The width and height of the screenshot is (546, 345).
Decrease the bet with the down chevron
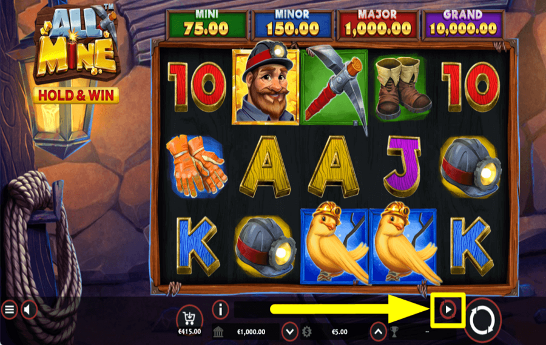(x=290, y=332)
